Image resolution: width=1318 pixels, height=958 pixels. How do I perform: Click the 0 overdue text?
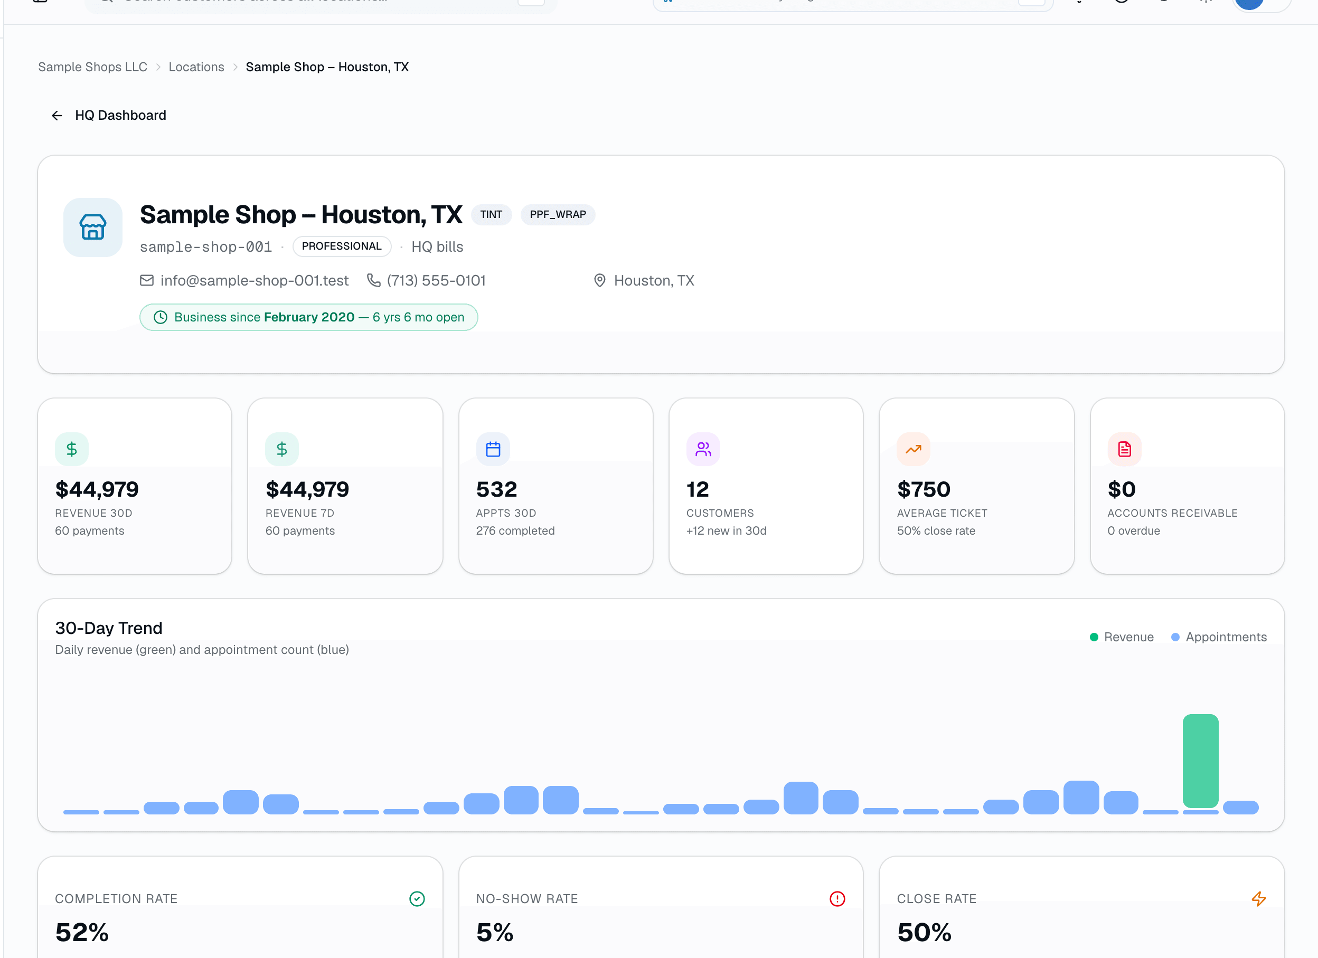[1133, 530]
